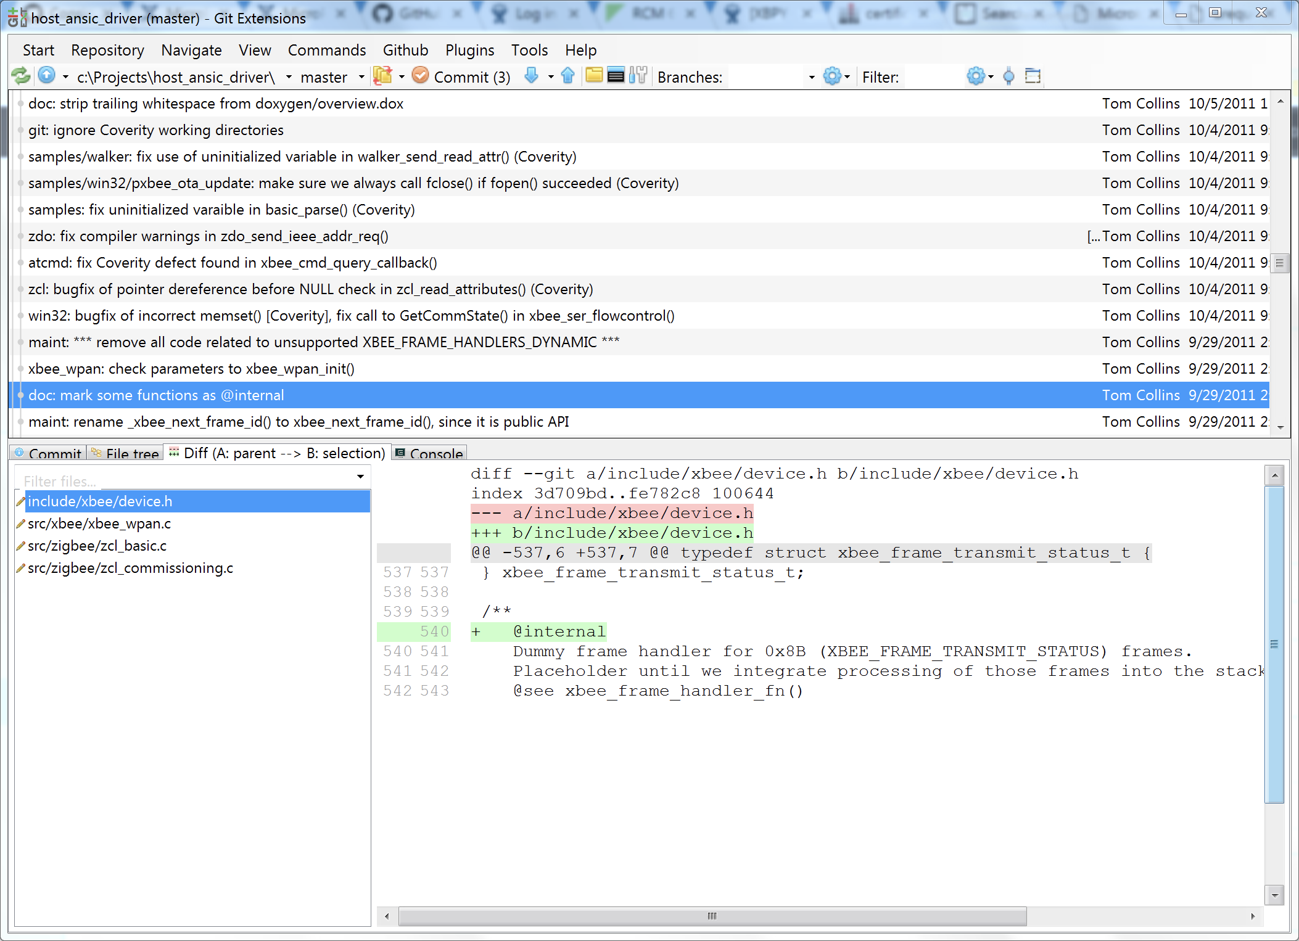Toggle show first parent in graph
This screenshot has height=941, width=1299.
(x=1009, y=76)
